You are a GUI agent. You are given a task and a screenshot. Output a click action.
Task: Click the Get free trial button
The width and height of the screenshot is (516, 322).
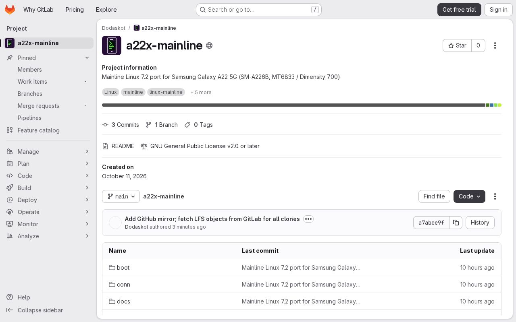[x=459, y=10]
